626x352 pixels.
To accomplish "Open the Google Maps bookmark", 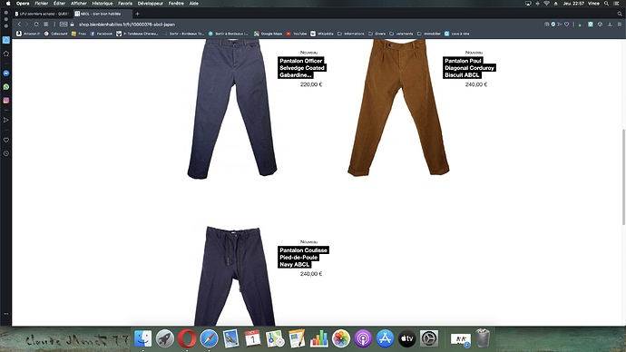I will (x=269, y=34).
